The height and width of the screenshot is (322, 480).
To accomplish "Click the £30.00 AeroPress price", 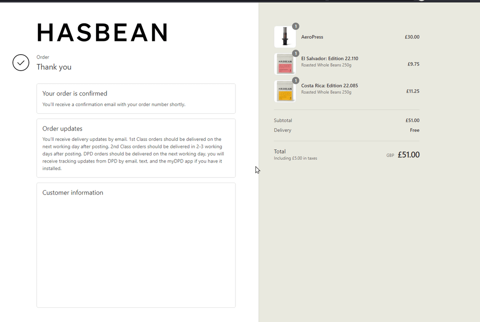I will tap(412, 37).
